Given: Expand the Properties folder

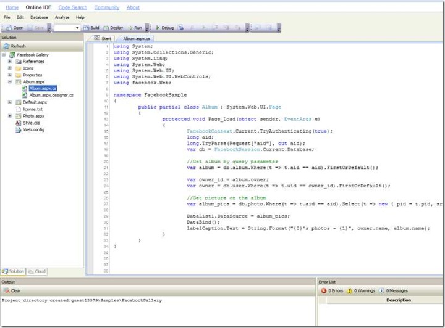Looking at the screenshot, I should pyautogui.click(x=10, y=75).
